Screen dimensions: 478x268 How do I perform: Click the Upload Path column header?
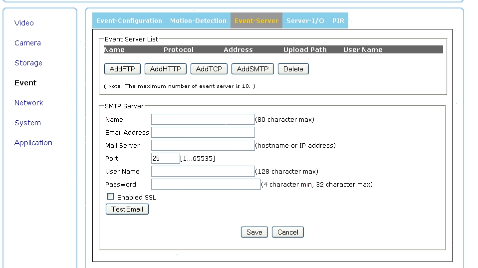[x=305, y=50]
